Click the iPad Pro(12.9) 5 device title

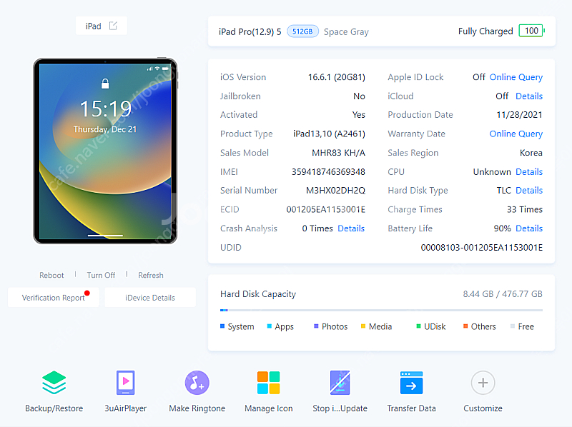tap(250, 31)
